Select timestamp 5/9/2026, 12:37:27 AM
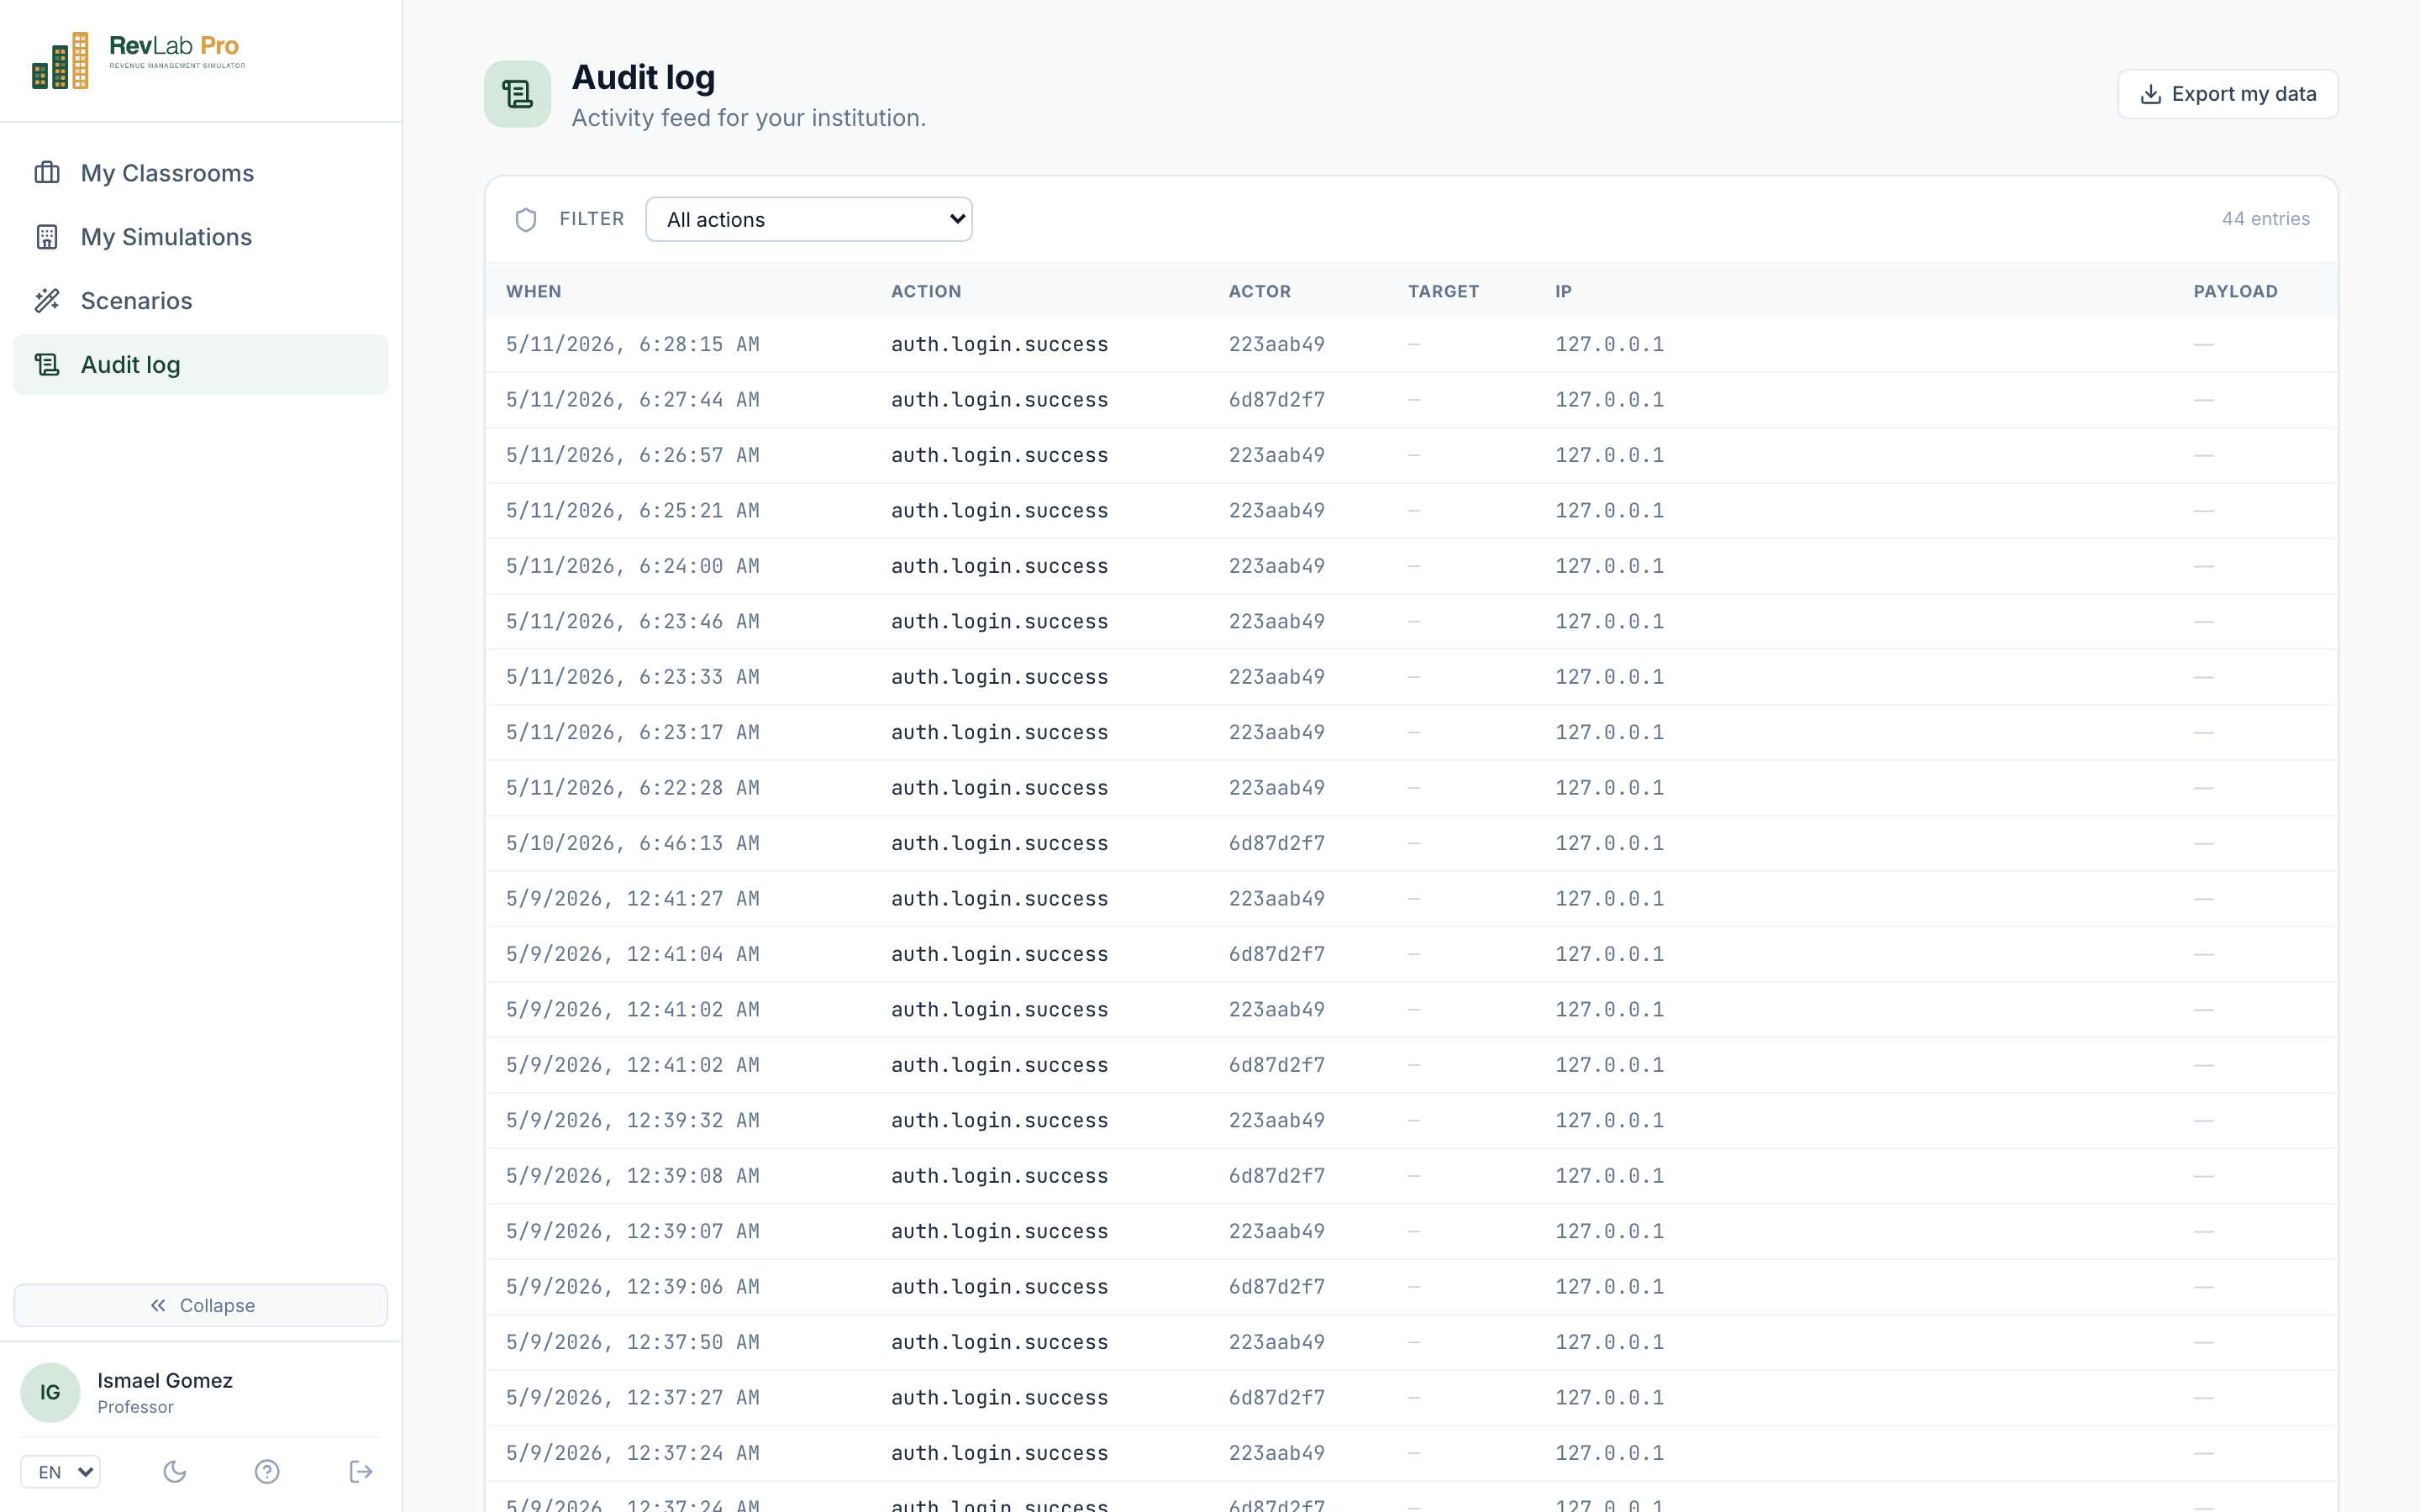Image resolution: width=2420 pixels, height=1512 pixels. [632, 1398]
